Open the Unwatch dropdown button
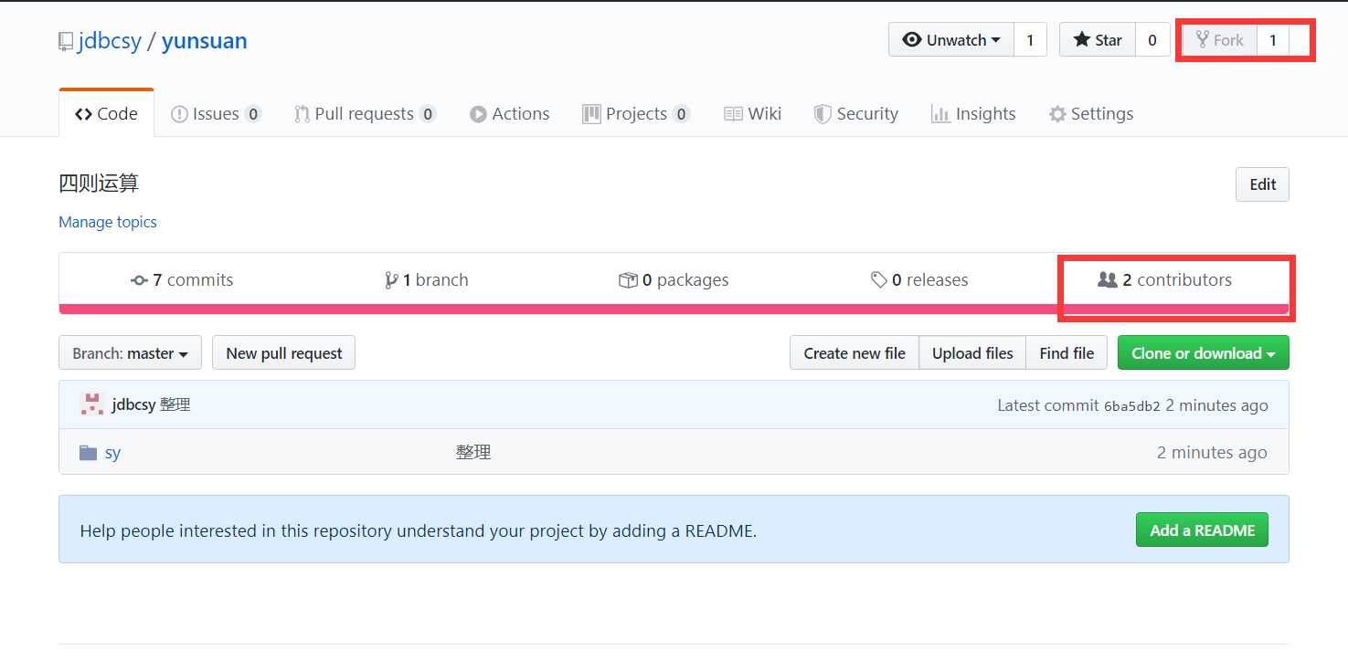Viewport: 1348px width, 661px height. coord(950,40)
